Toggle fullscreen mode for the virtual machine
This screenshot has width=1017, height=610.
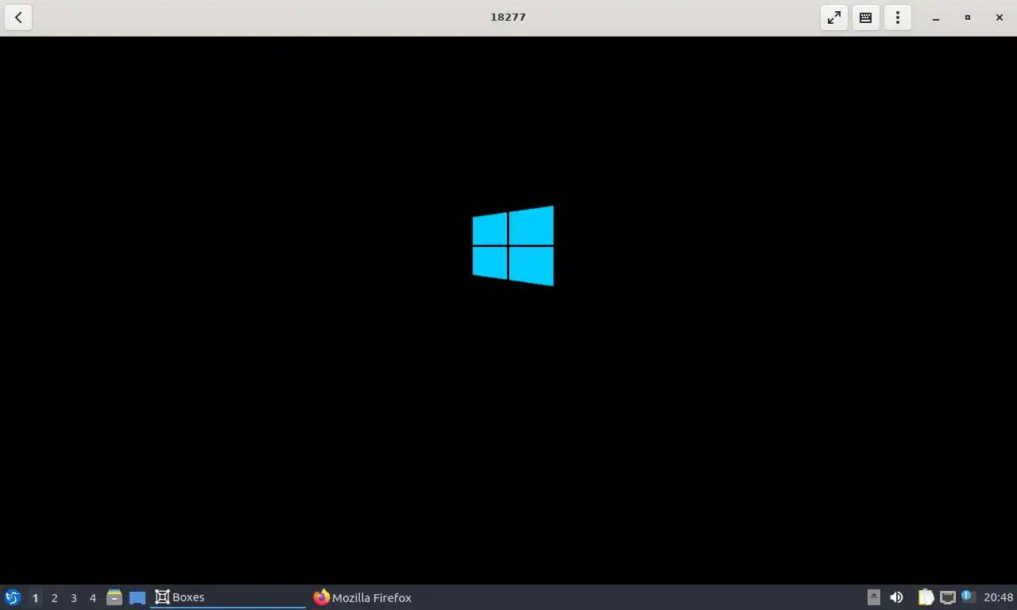[x=834, y=17]
